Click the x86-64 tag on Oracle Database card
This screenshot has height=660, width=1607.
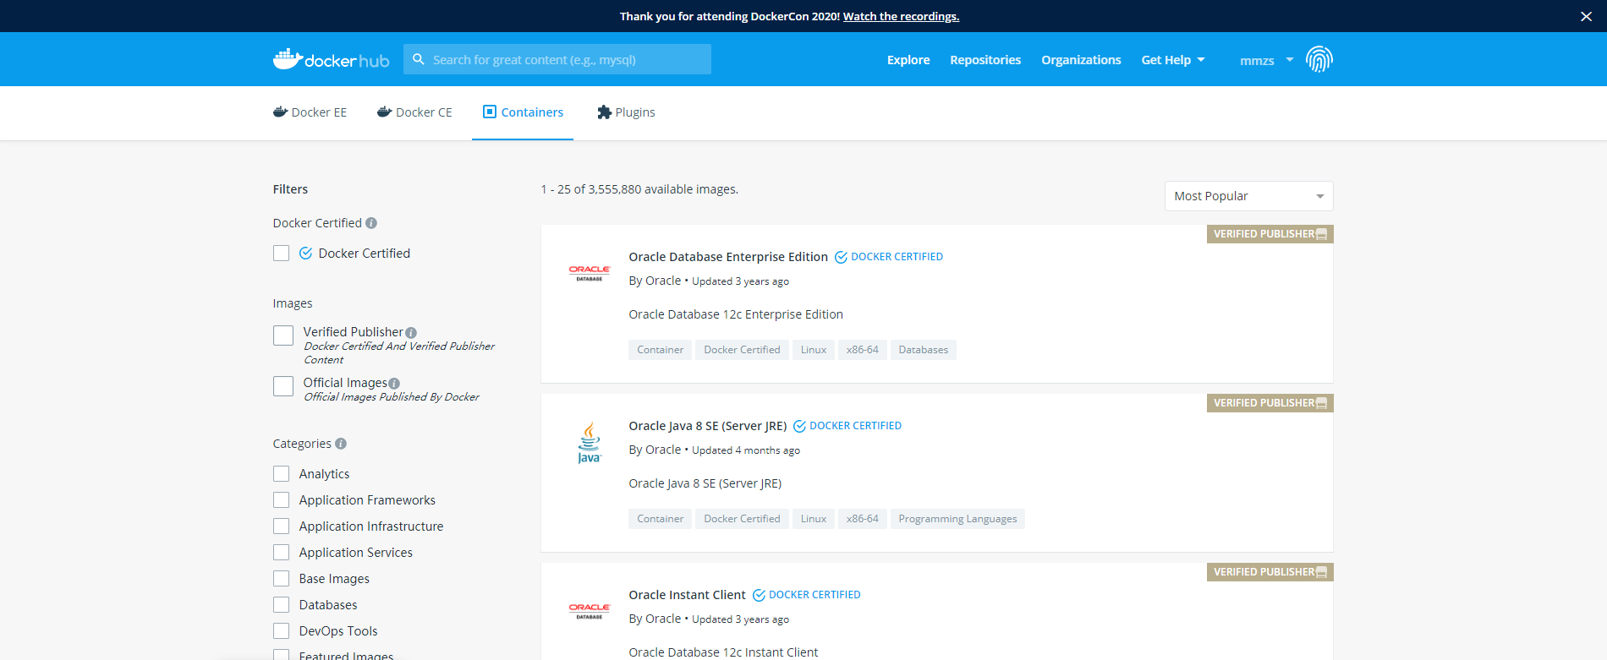862,350
